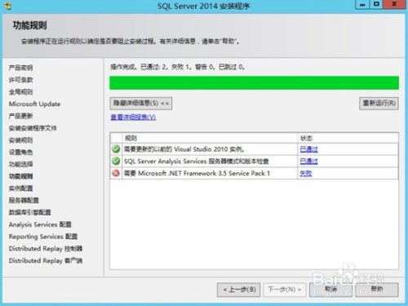Click the red failed icon for .NET Framework 3.5 rule
This screenshot has width=408, height=306.
pos(116,173)
